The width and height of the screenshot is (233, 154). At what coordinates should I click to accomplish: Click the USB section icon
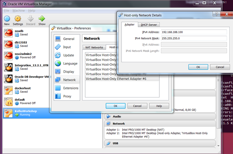(x=109, y=143)
